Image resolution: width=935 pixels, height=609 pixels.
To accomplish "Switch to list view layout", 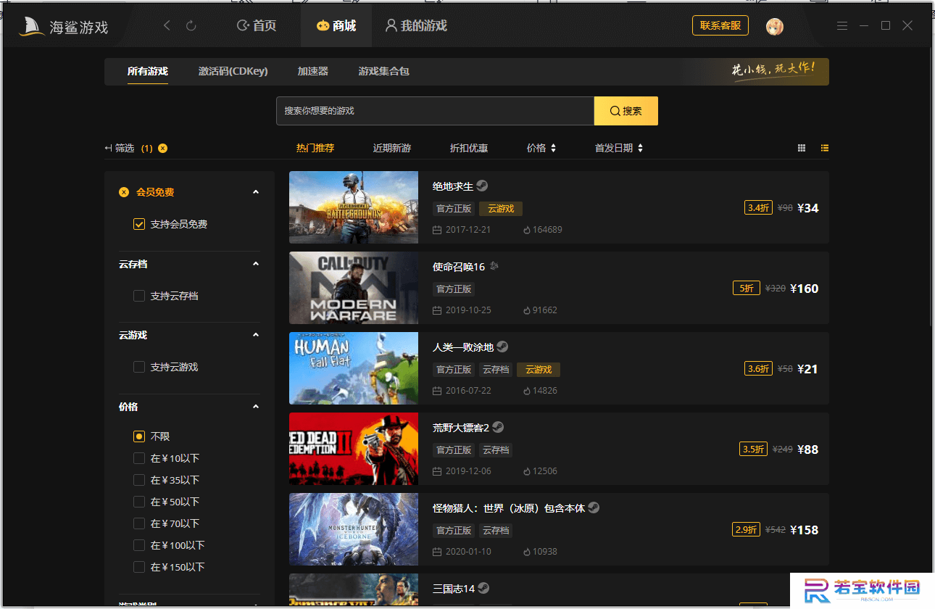I will pos(825,148).
